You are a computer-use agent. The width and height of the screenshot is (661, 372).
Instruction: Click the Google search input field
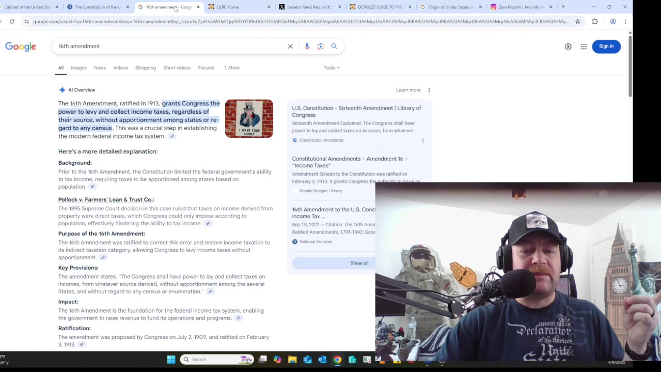coord(170,46)
